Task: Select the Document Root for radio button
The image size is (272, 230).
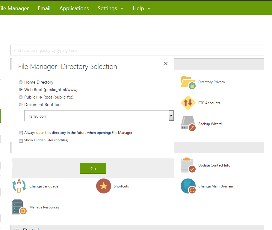Action: [21, 105]
